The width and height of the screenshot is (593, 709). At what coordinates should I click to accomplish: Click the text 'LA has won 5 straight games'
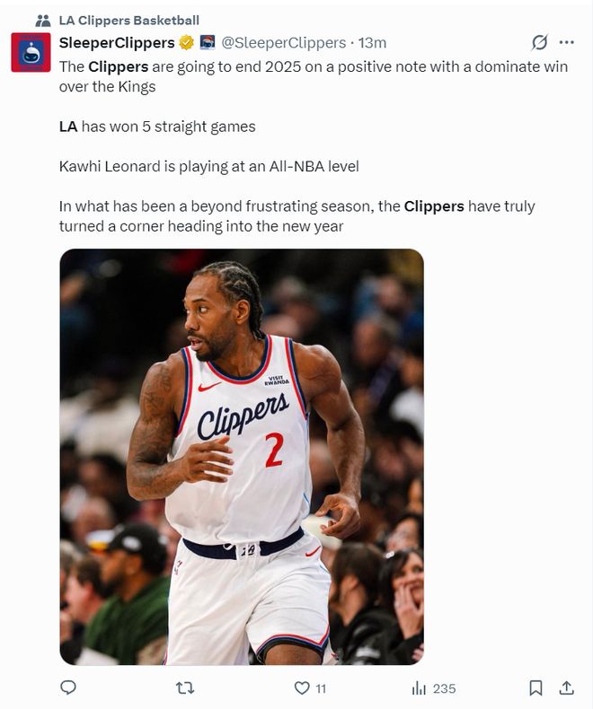coord(157,127)
